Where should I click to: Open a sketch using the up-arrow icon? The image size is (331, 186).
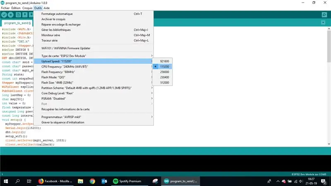[x=25, y=14]
